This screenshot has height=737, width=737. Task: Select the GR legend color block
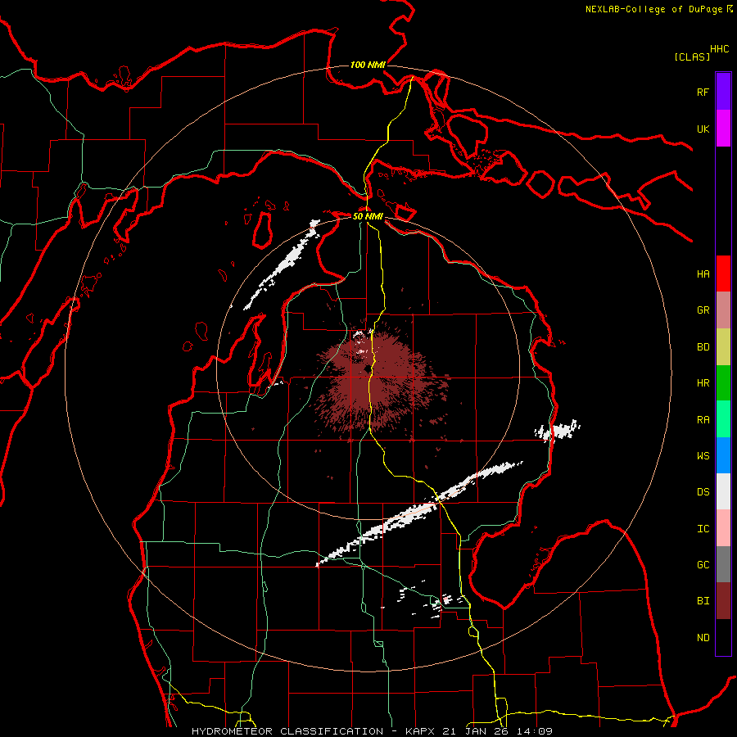[x=723, y=310]
